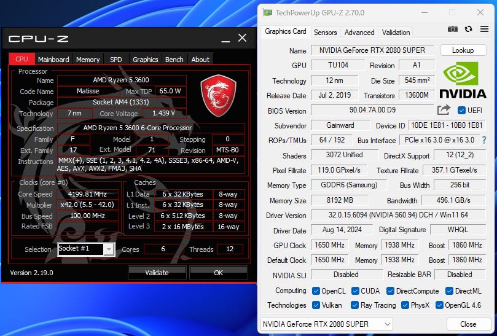Click the Lookup button

[x=463, y=50]
